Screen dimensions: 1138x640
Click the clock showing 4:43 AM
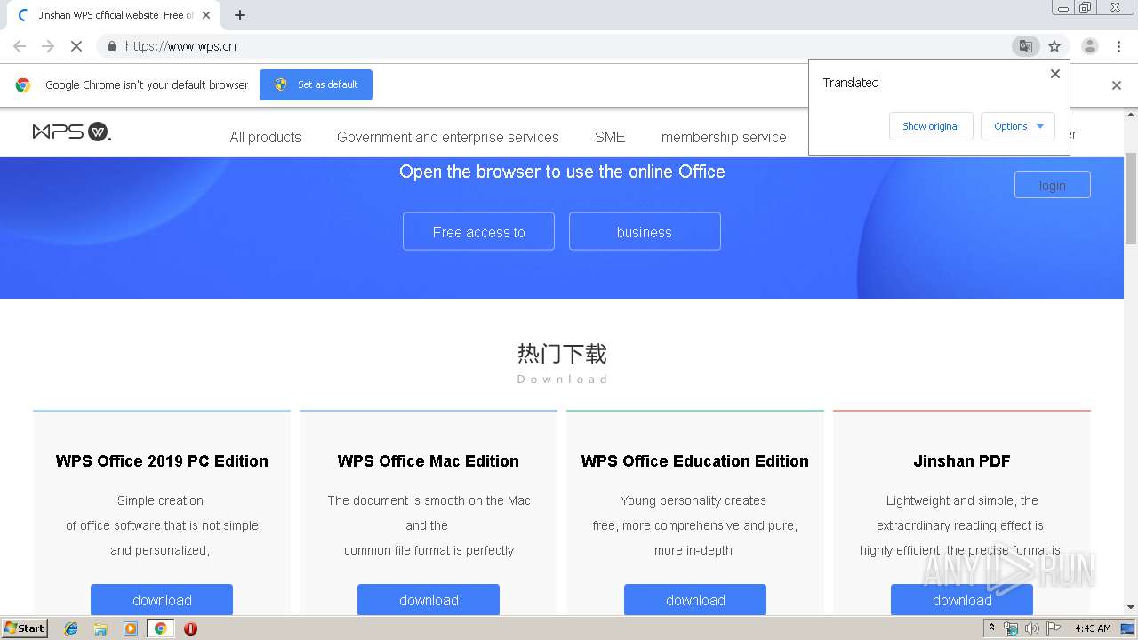[1093, 628]
